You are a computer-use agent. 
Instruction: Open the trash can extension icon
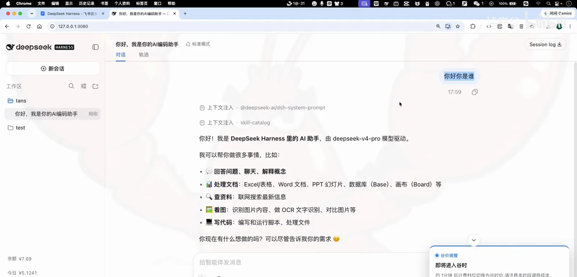click(521, 26)
